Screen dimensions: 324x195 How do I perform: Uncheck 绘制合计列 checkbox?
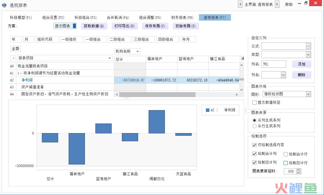pos(254,154)
